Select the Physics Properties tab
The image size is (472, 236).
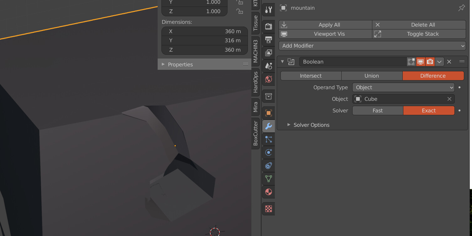(268, 152)
